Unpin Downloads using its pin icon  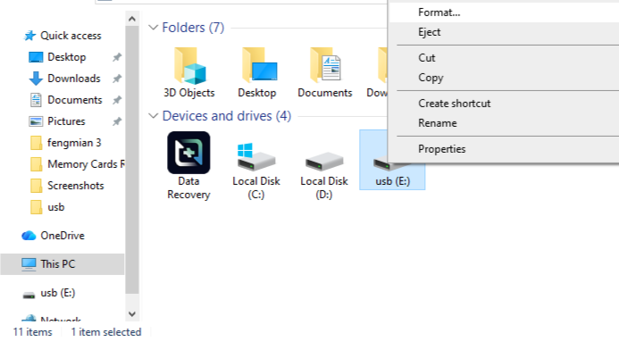[x=117, y=79]
